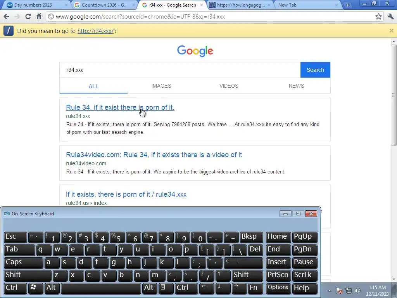
Task: Open the taskbar clock 1:15 AM
Action: click(x=377, y=291)
